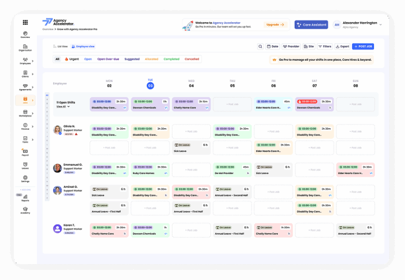
Task: Click Olivia N.'s profile photo
Action: 57,130
